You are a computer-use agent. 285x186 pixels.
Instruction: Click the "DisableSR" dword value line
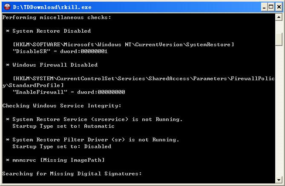[60, 51]
